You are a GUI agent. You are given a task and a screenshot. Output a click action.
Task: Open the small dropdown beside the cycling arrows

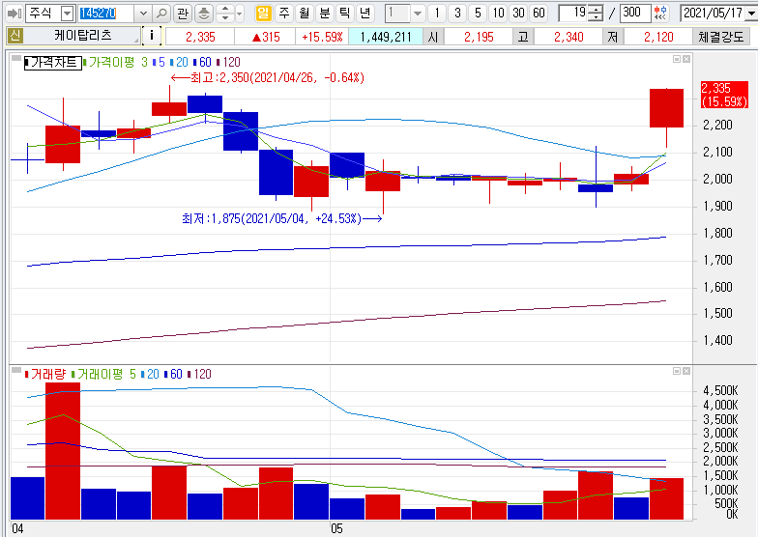tap(240, 14)
